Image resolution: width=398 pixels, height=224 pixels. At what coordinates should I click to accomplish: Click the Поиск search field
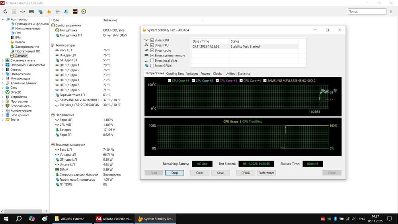click(x=367, y=12)
